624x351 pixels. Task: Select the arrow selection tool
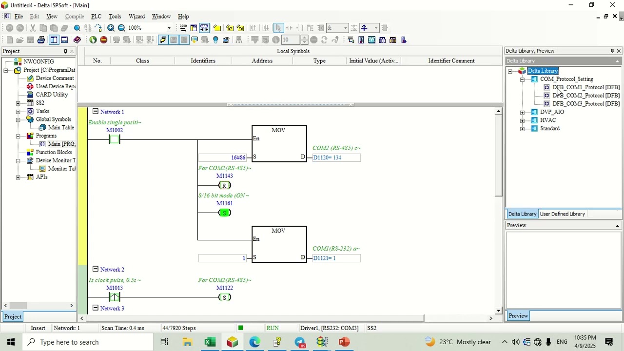(x=278, y=28)
